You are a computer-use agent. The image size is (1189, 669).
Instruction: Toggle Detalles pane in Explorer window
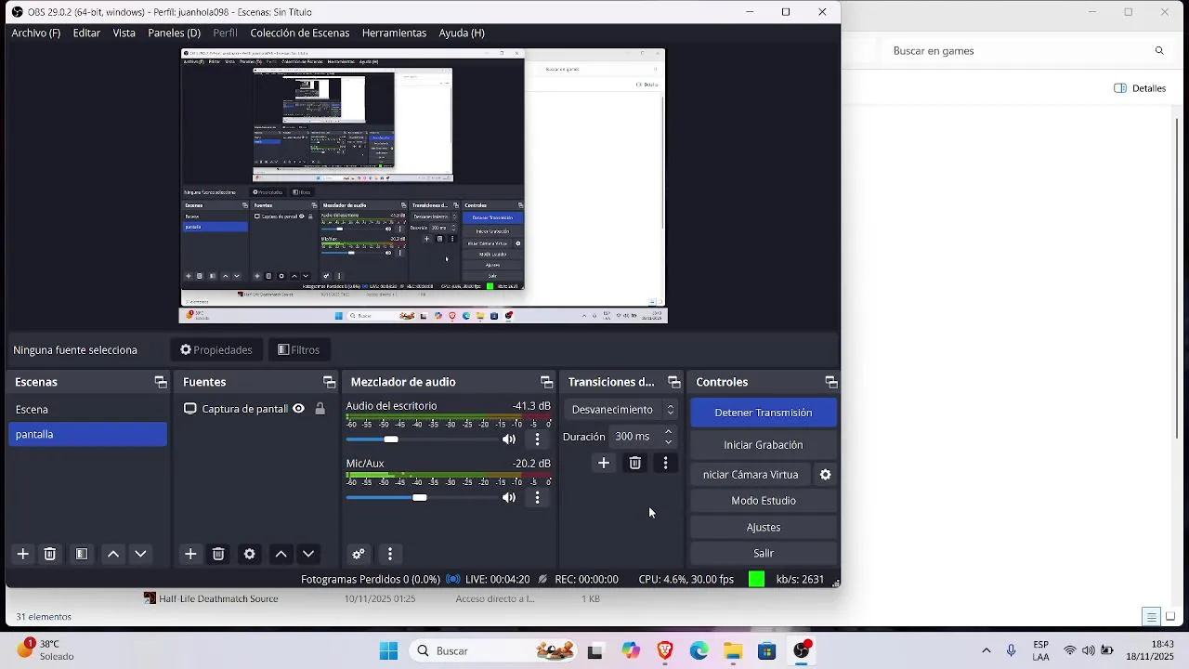[1140, 88]
